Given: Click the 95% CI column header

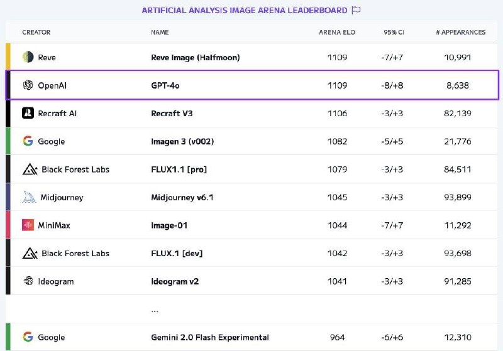Looking at the screenshot, I should tap(394, 33).
